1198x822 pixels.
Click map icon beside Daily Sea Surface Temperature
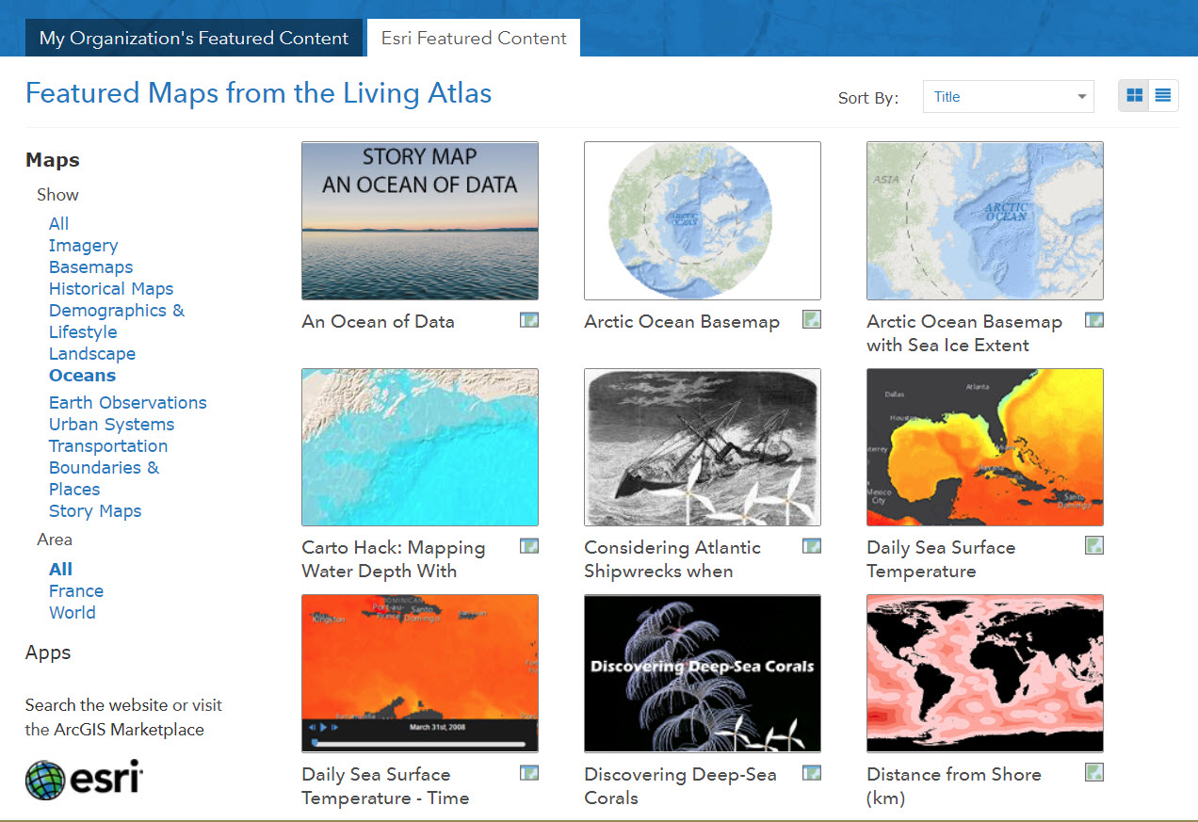tap(1094, 545)
